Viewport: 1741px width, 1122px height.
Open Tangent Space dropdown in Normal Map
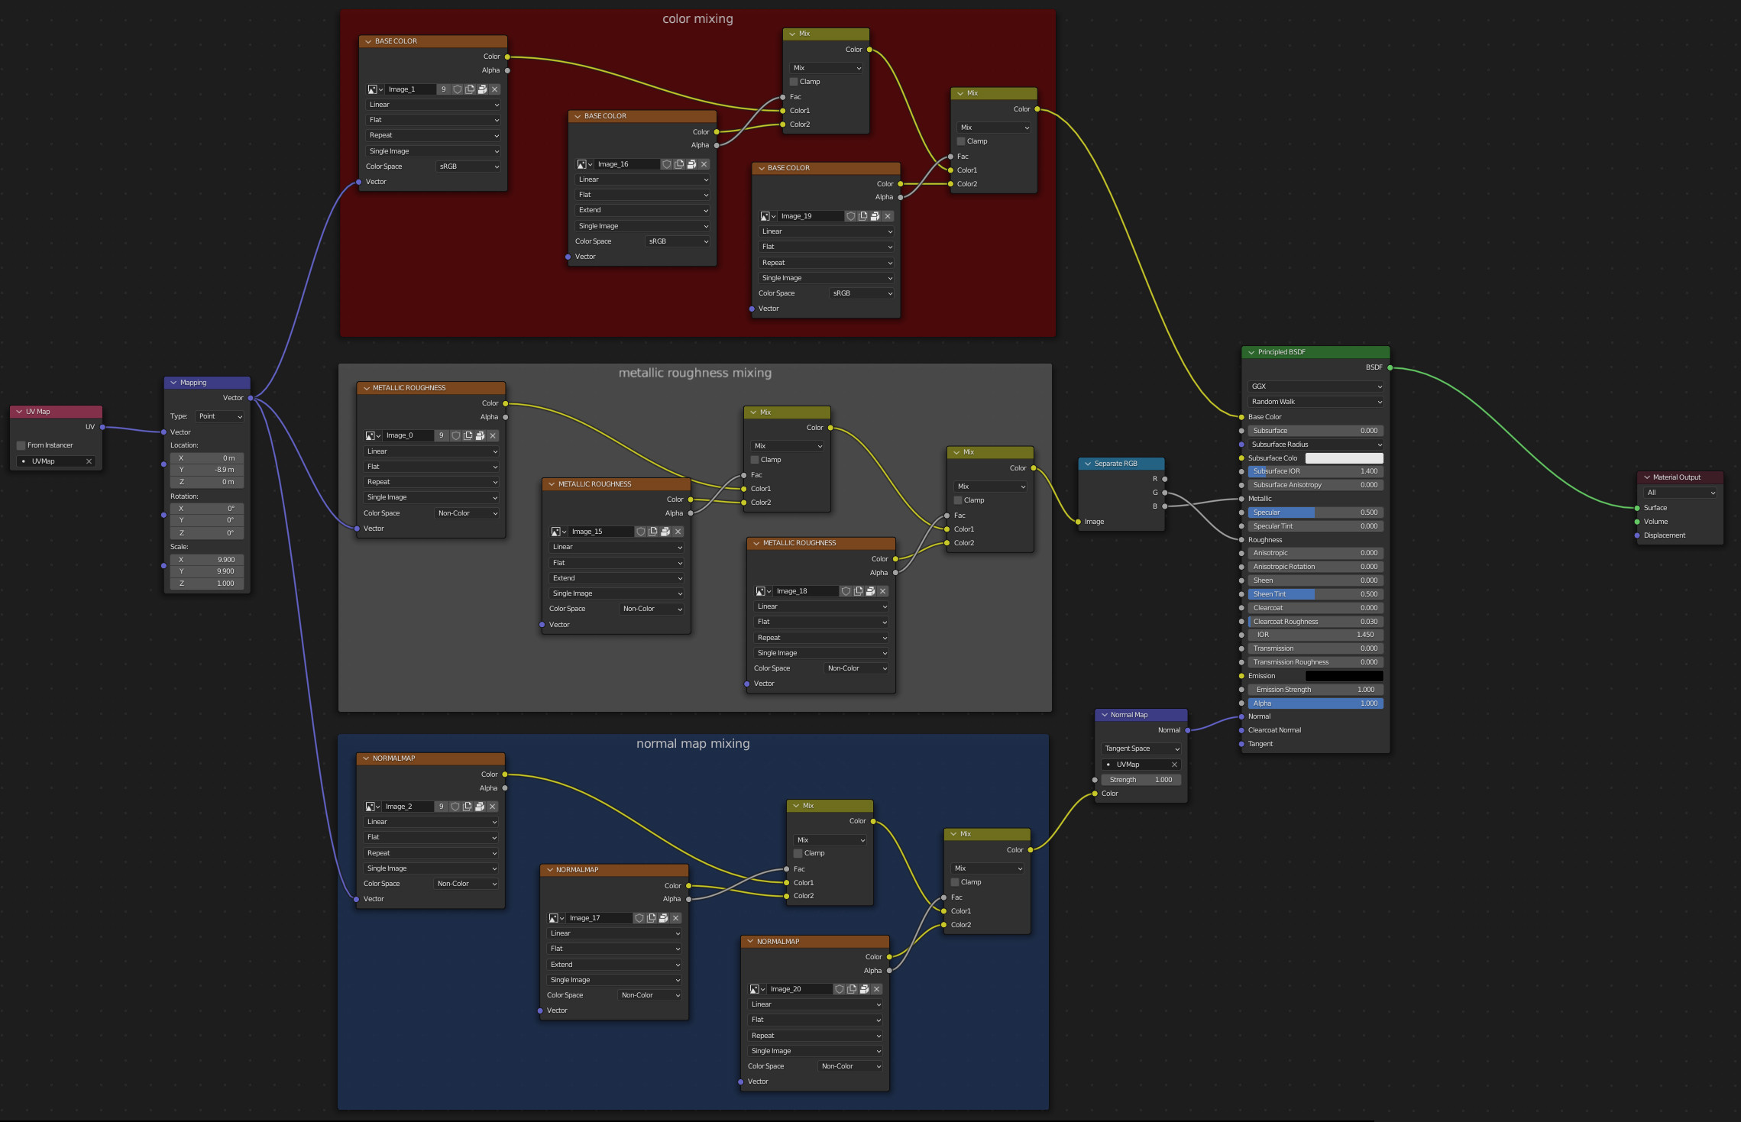point(1141,749)
